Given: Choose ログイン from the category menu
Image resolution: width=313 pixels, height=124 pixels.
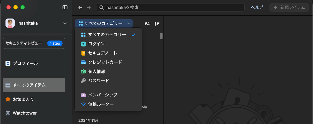Looking at the screenshot, I should [108, 44].
